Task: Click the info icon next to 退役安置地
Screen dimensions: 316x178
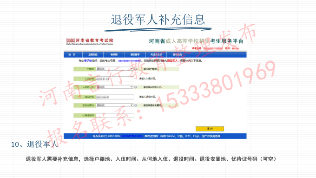Action: 136,105
